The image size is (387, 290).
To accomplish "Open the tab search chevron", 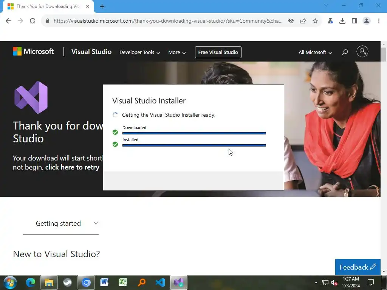I will pyautogui.click(x=326, y=5).
